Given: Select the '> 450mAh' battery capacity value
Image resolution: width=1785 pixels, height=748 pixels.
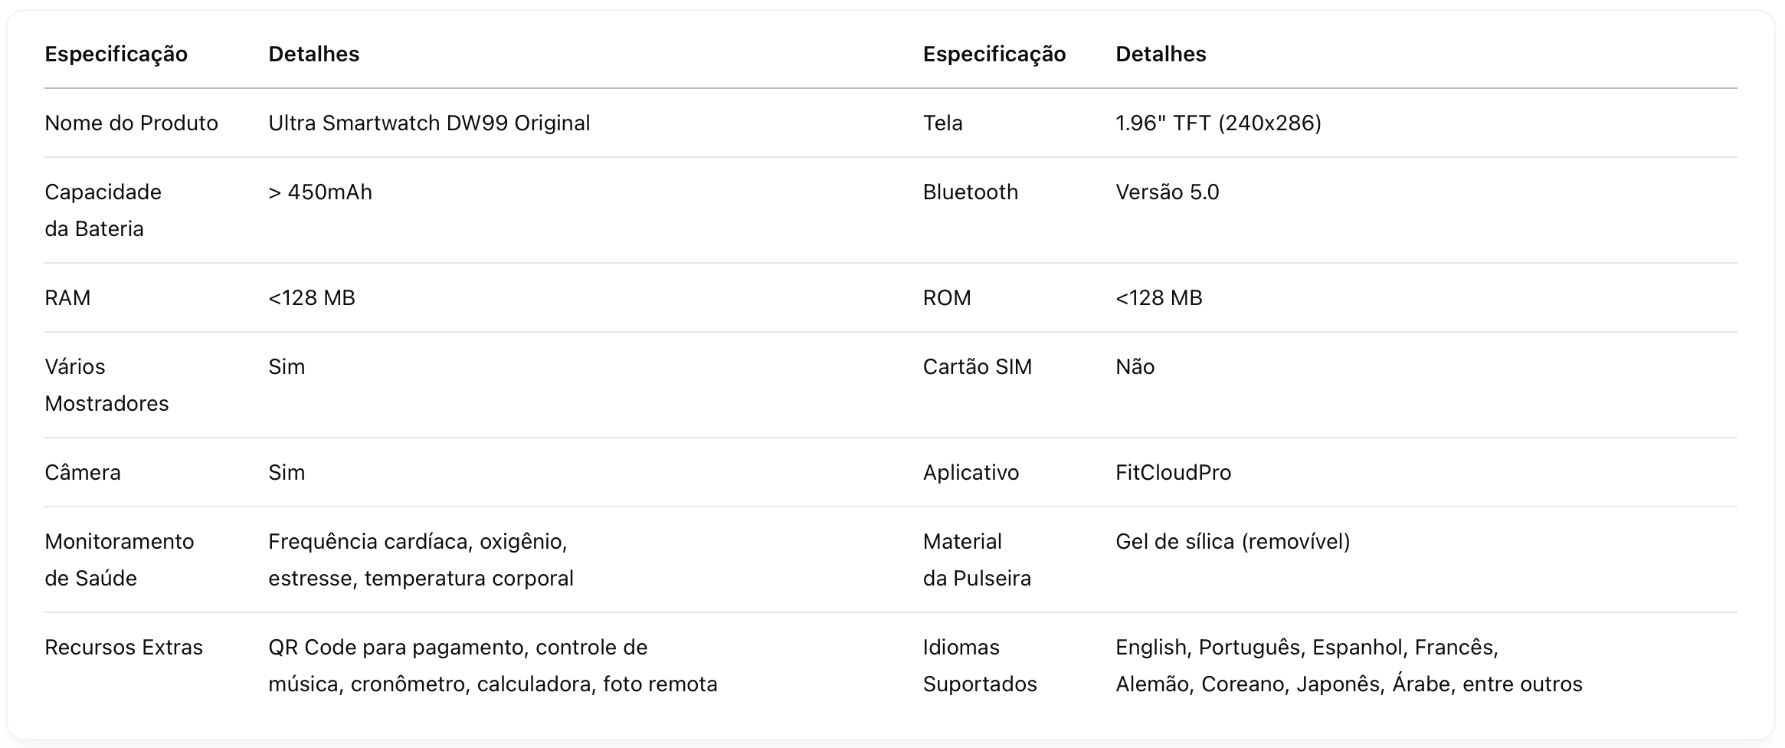Looking at the screenshot, I should click(x=320, y=192).
